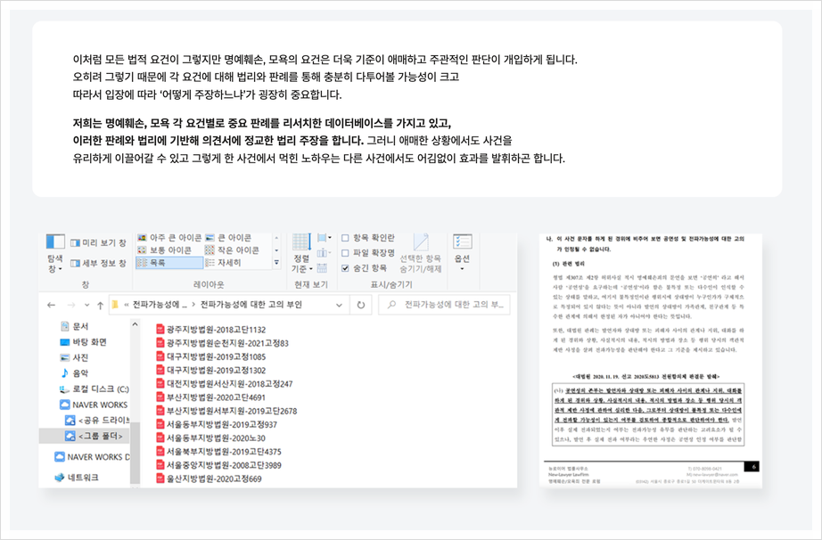Click the navigation pane scroll up arrow
822x540 pixels.
click(x=135, y=324)
